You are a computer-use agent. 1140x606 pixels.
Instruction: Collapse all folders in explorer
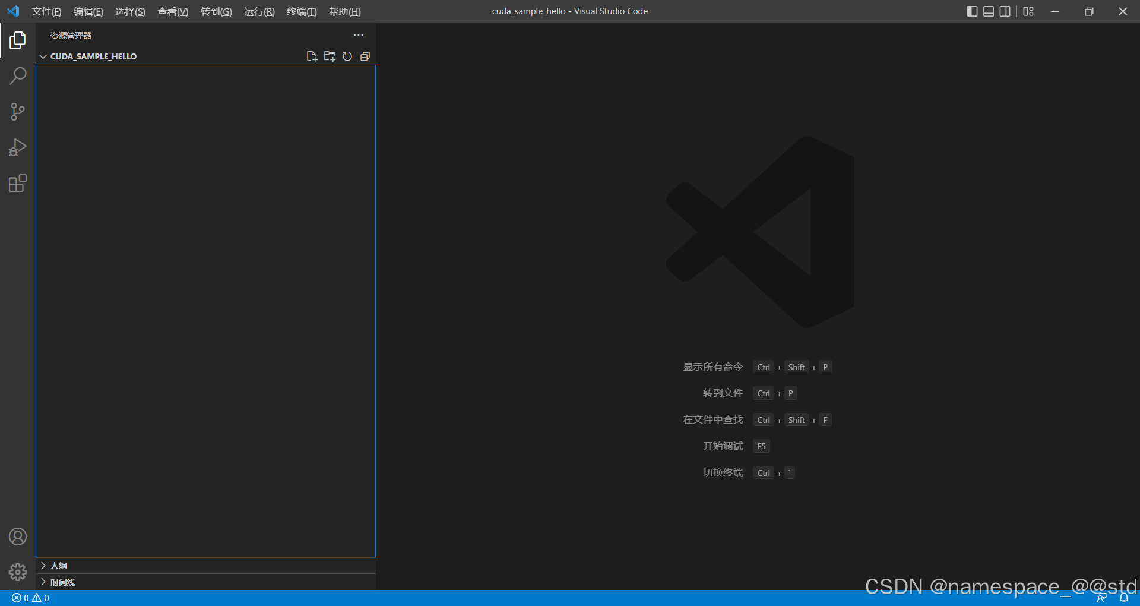[365, 56]
